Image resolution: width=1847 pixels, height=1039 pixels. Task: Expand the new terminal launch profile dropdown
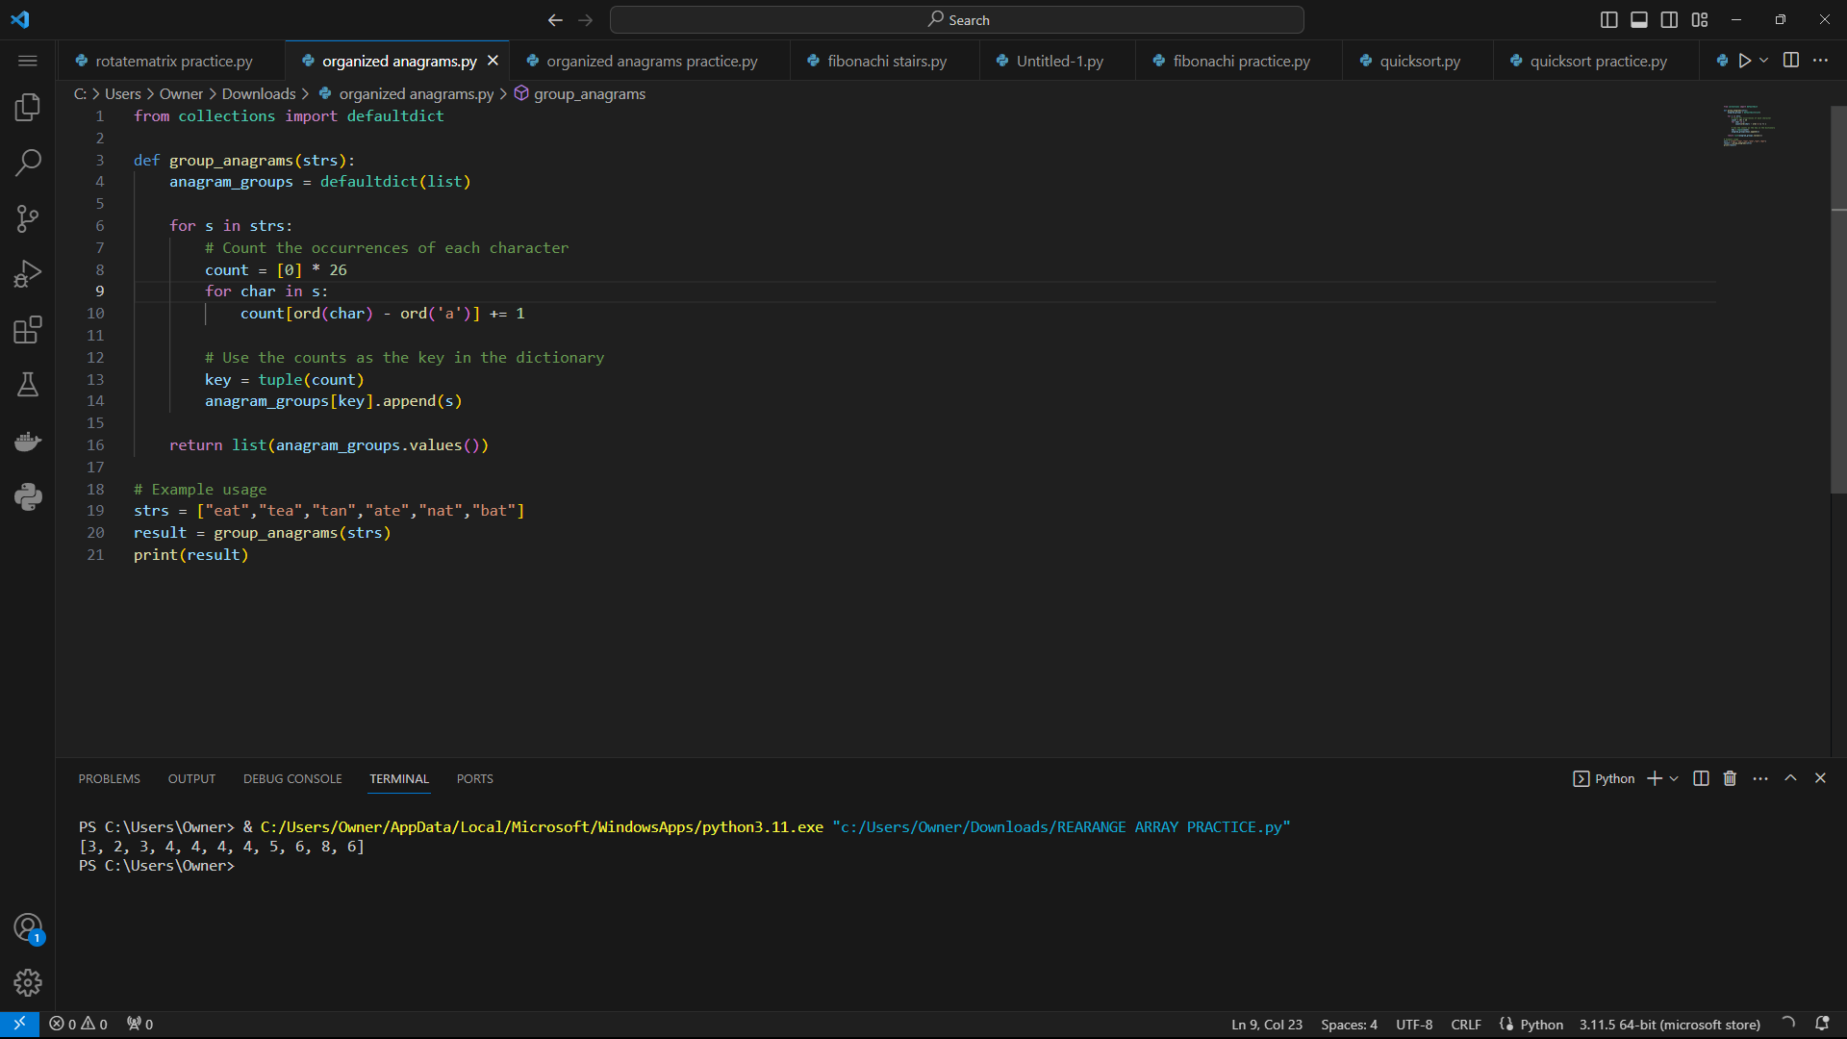point(1674,778)
